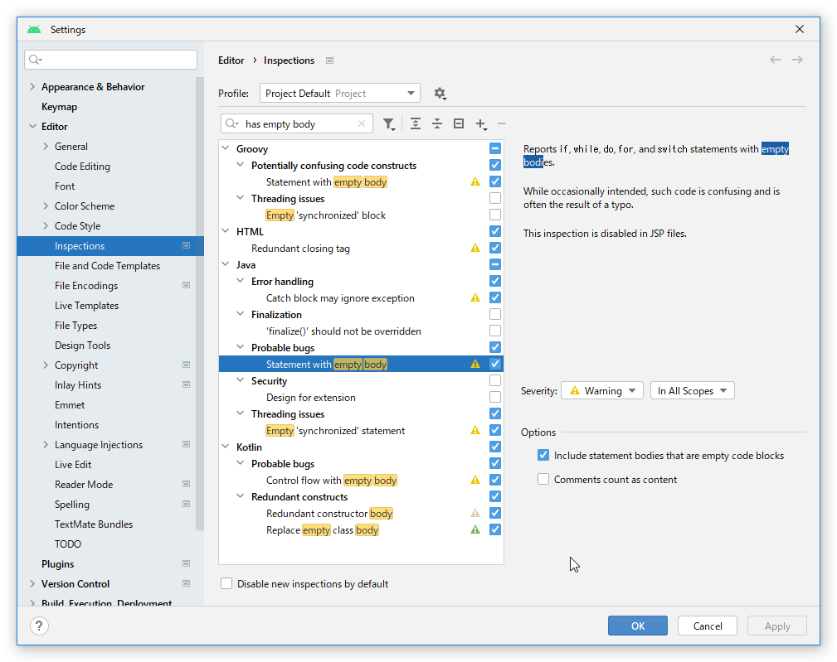The width and height of the screenshot is (837, 662).
Task: Open the Severity dropdown showing Warning
Action: pos(601,390)
